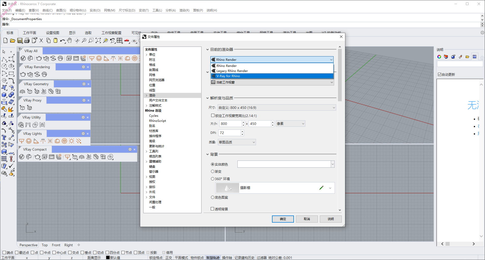Select the box solid tool in left sidebar

(4, 95)
